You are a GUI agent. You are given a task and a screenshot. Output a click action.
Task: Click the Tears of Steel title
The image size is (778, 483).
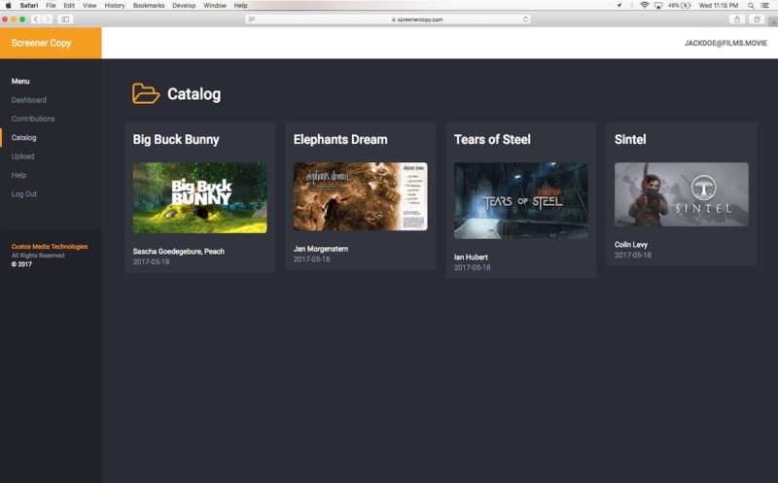(x=492, y=139)
